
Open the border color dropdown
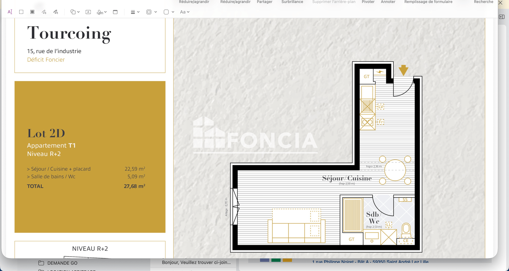click(x=152, y=12)
